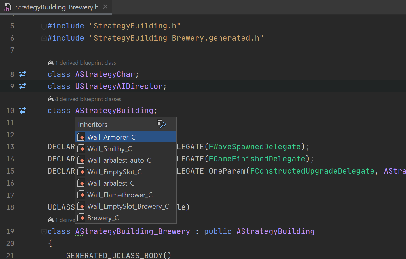Click FConstructedUpgradeDelegate on line 15
Screen dimensions: 406x259
pyautogui.click(x=312, y=171)
